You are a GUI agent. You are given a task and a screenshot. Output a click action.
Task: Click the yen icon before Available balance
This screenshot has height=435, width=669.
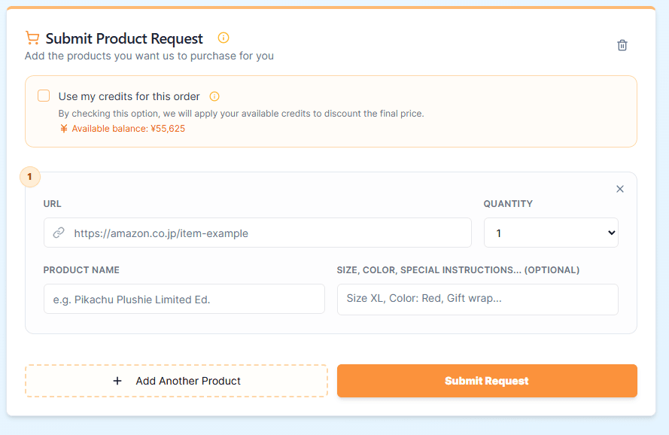click(64, 129)
